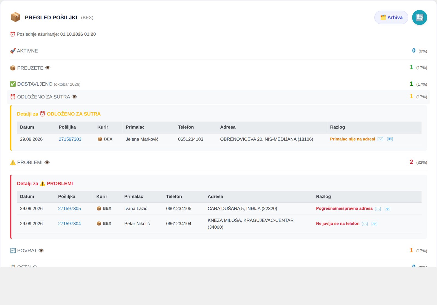
Task: Click the PROBLEMI count 2
Action: point(411,162)
